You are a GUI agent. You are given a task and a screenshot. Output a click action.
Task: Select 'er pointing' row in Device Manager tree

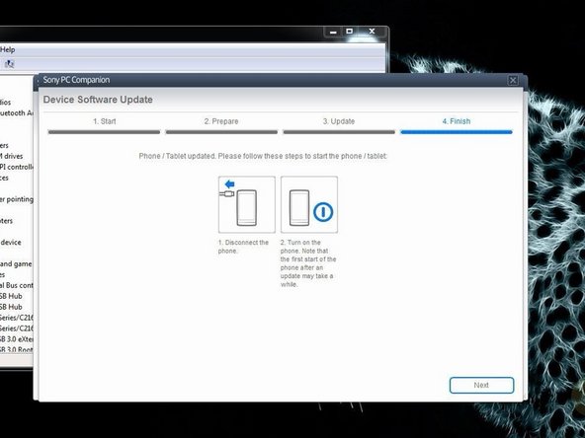pyautogui.click(x=17, y=199)
